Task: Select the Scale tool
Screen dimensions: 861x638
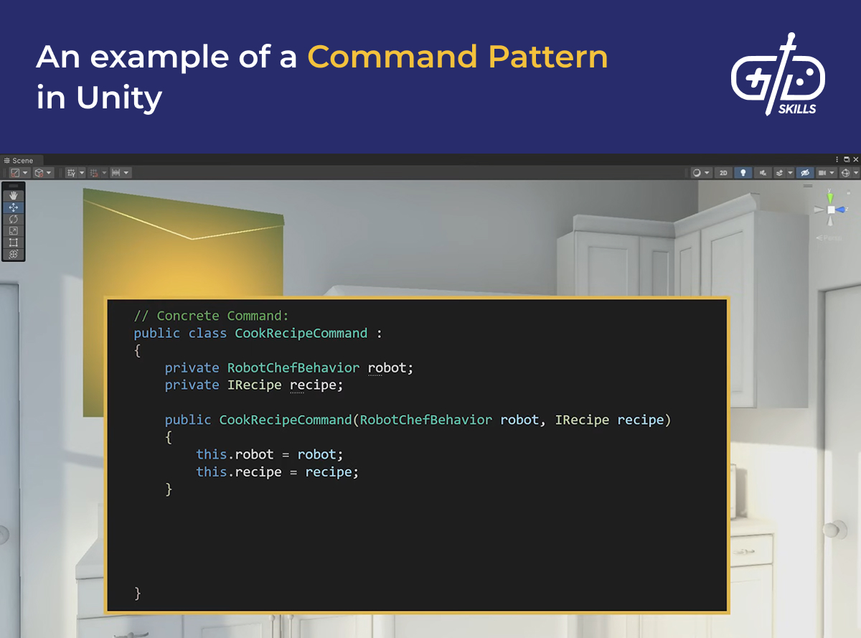Action: tap(14, 230)
